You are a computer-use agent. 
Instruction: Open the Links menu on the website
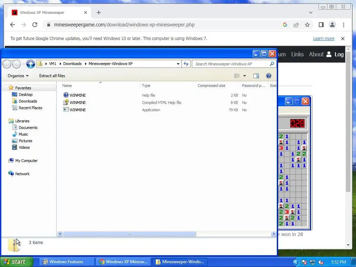pyautogui.click(x=297, y=54)
